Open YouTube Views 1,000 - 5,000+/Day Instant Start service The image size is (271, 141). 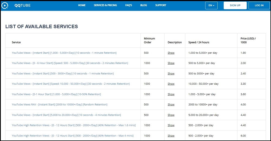click(64, 53)
